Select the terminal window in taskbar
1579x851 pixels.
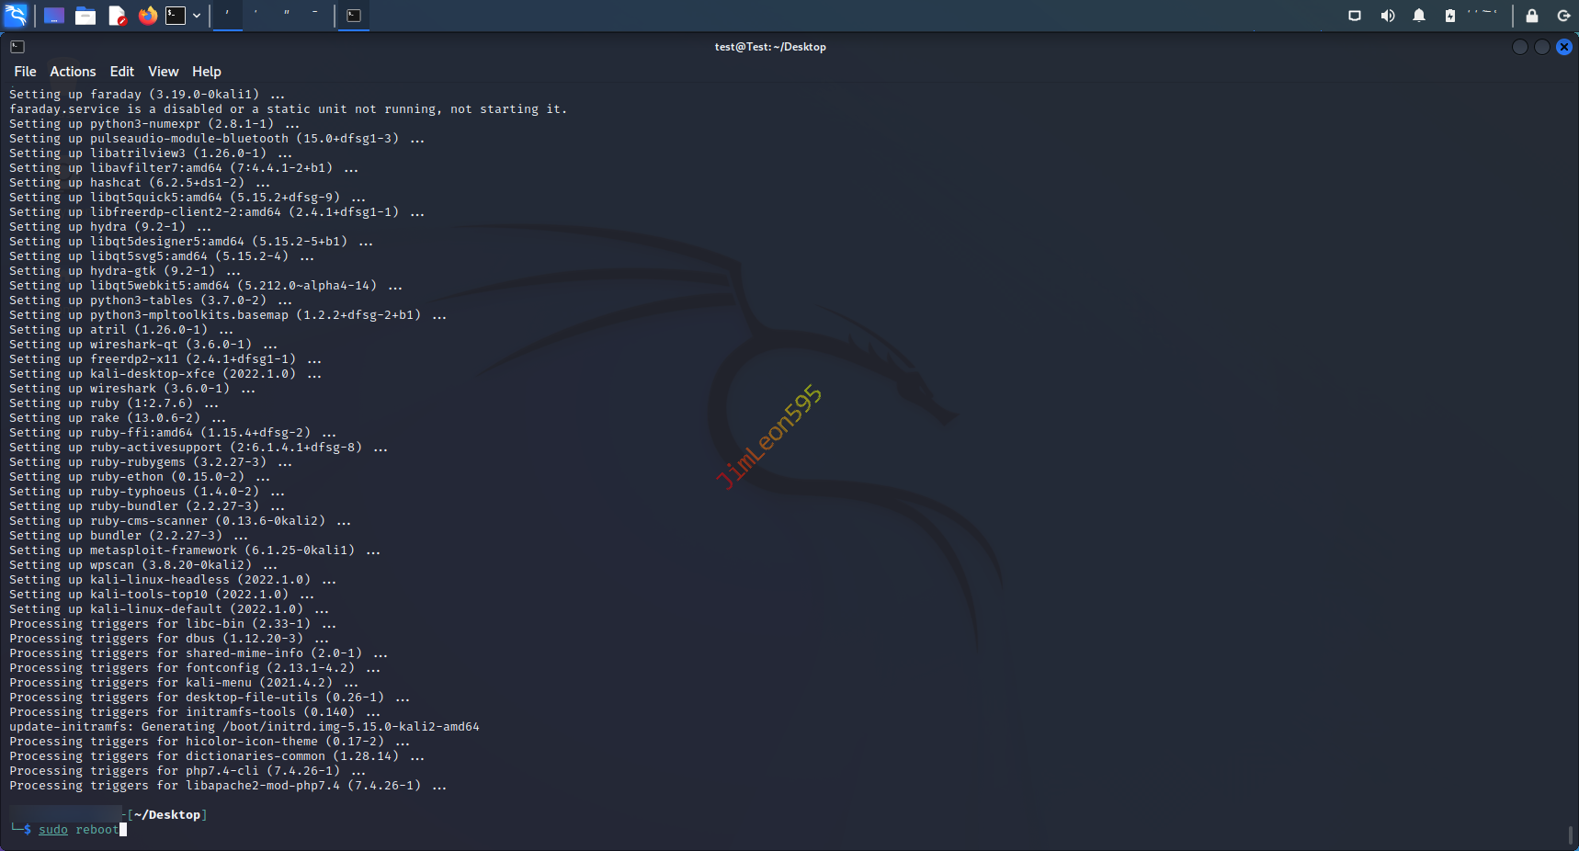pos(354,16)
